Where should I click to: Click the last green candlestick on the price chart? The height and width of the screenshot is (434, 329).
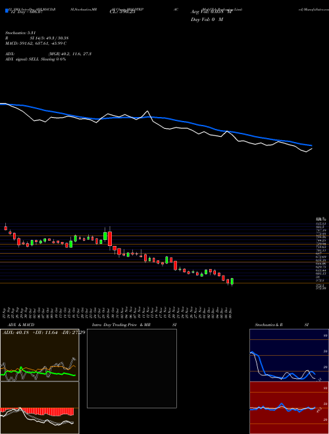pos(232,281)
